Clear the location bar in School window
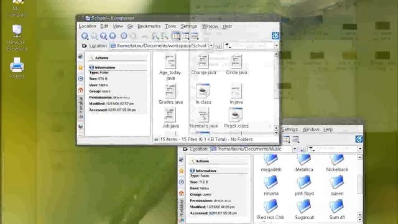Screen dimensions: 398x224 [85, 45]
